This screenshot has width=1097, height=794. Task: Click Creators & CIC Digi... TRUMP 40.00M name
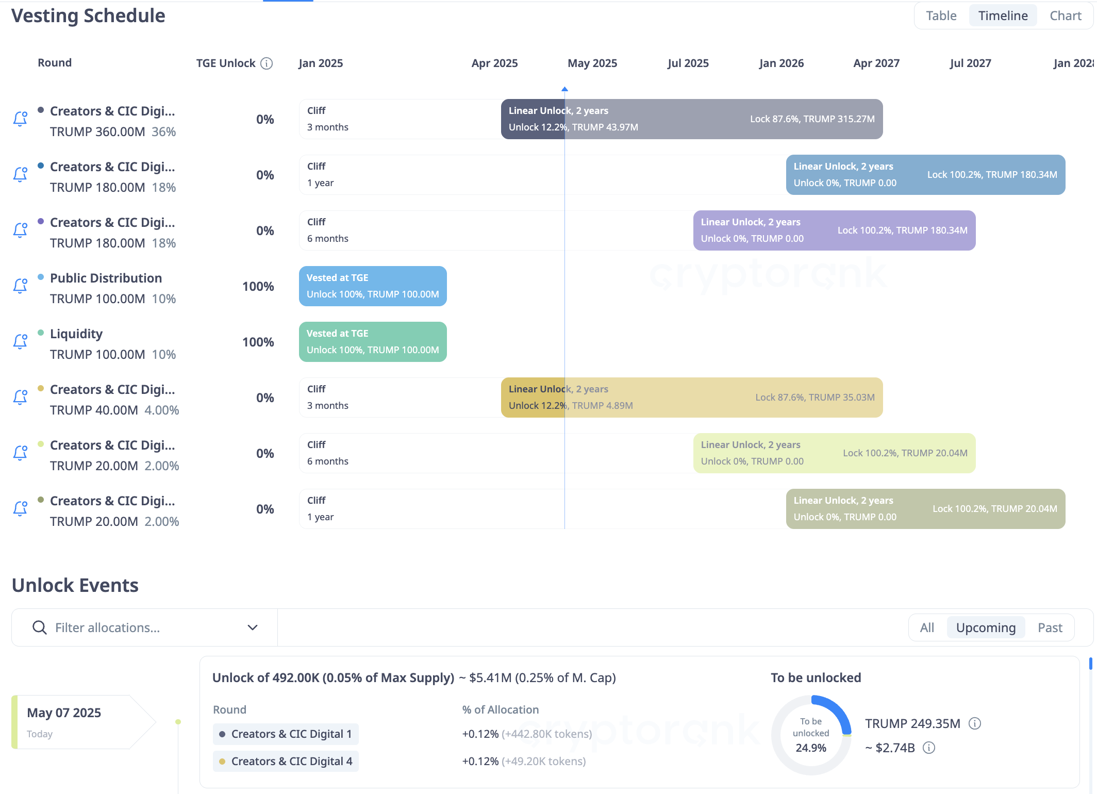(x=112, y=389)
